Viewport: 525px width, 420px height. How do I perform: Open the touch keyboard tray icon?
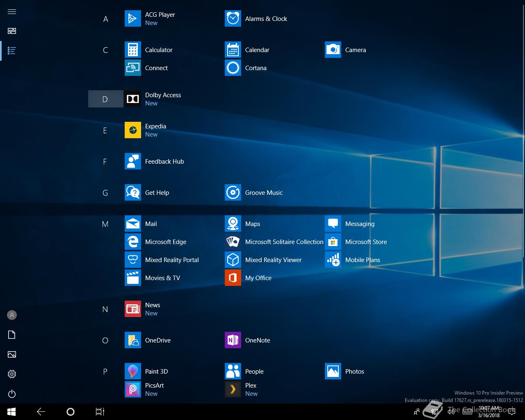pyautogui.click(x=467, y=412)
